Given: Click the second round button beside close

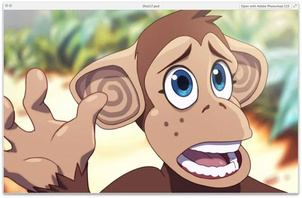Looking at the screenshot, I should [10, 6].
